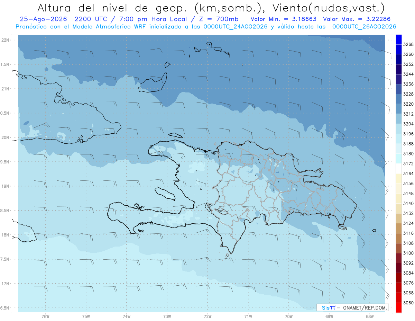Click the '75W' longitude label

(86, 316)
